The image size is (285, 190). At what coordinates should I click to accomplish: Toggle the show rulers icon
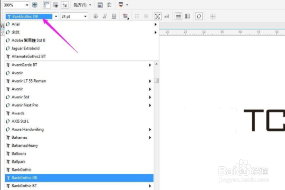tap(47, 5)
